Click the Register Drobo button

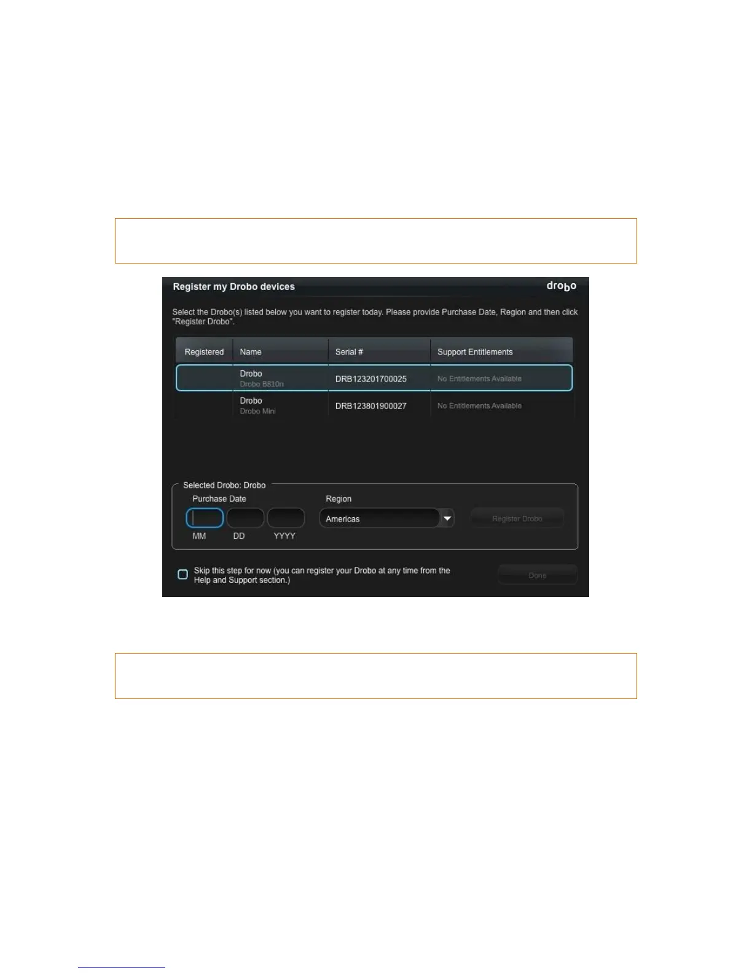point(517,518)
